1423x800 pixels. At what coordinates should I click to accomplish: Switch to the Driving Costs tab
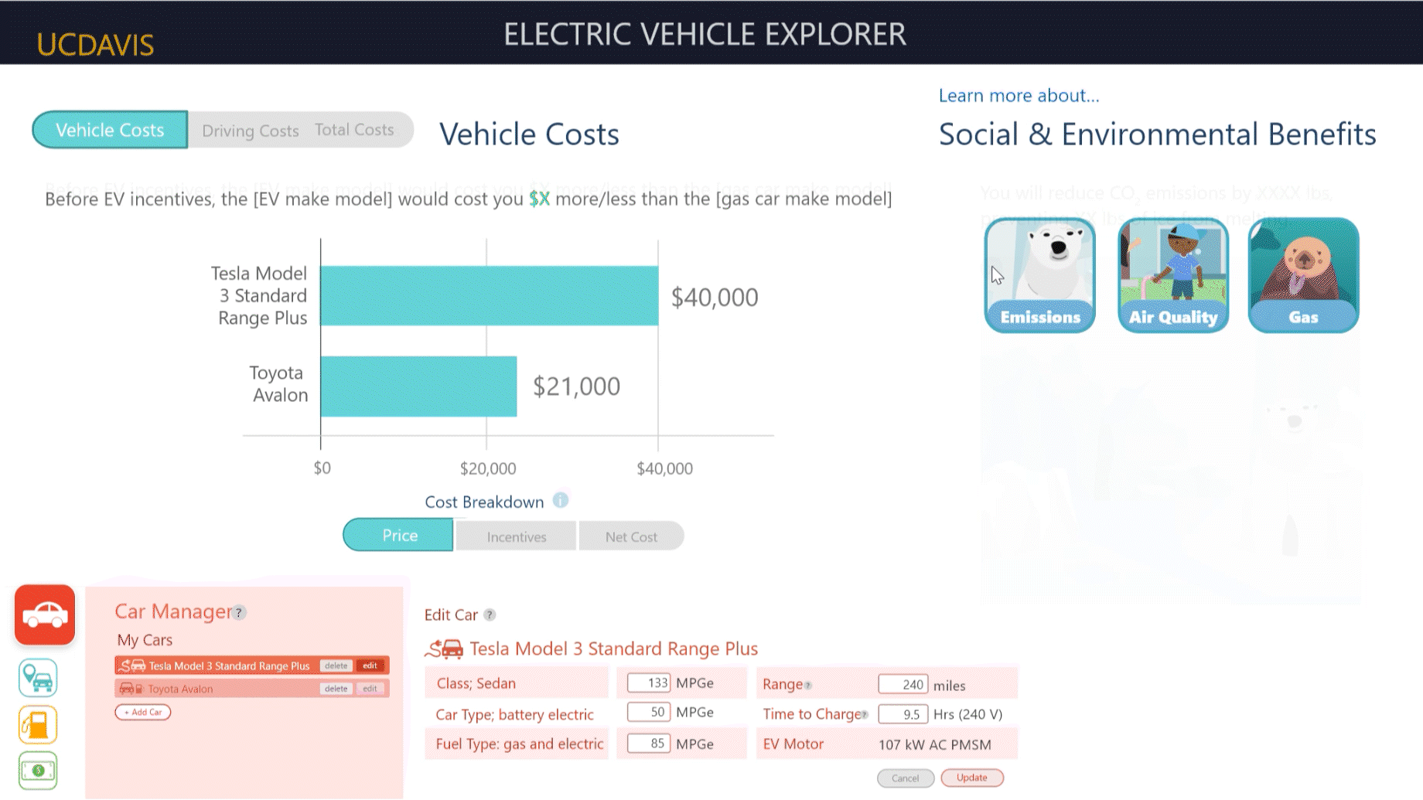point(250,131)
